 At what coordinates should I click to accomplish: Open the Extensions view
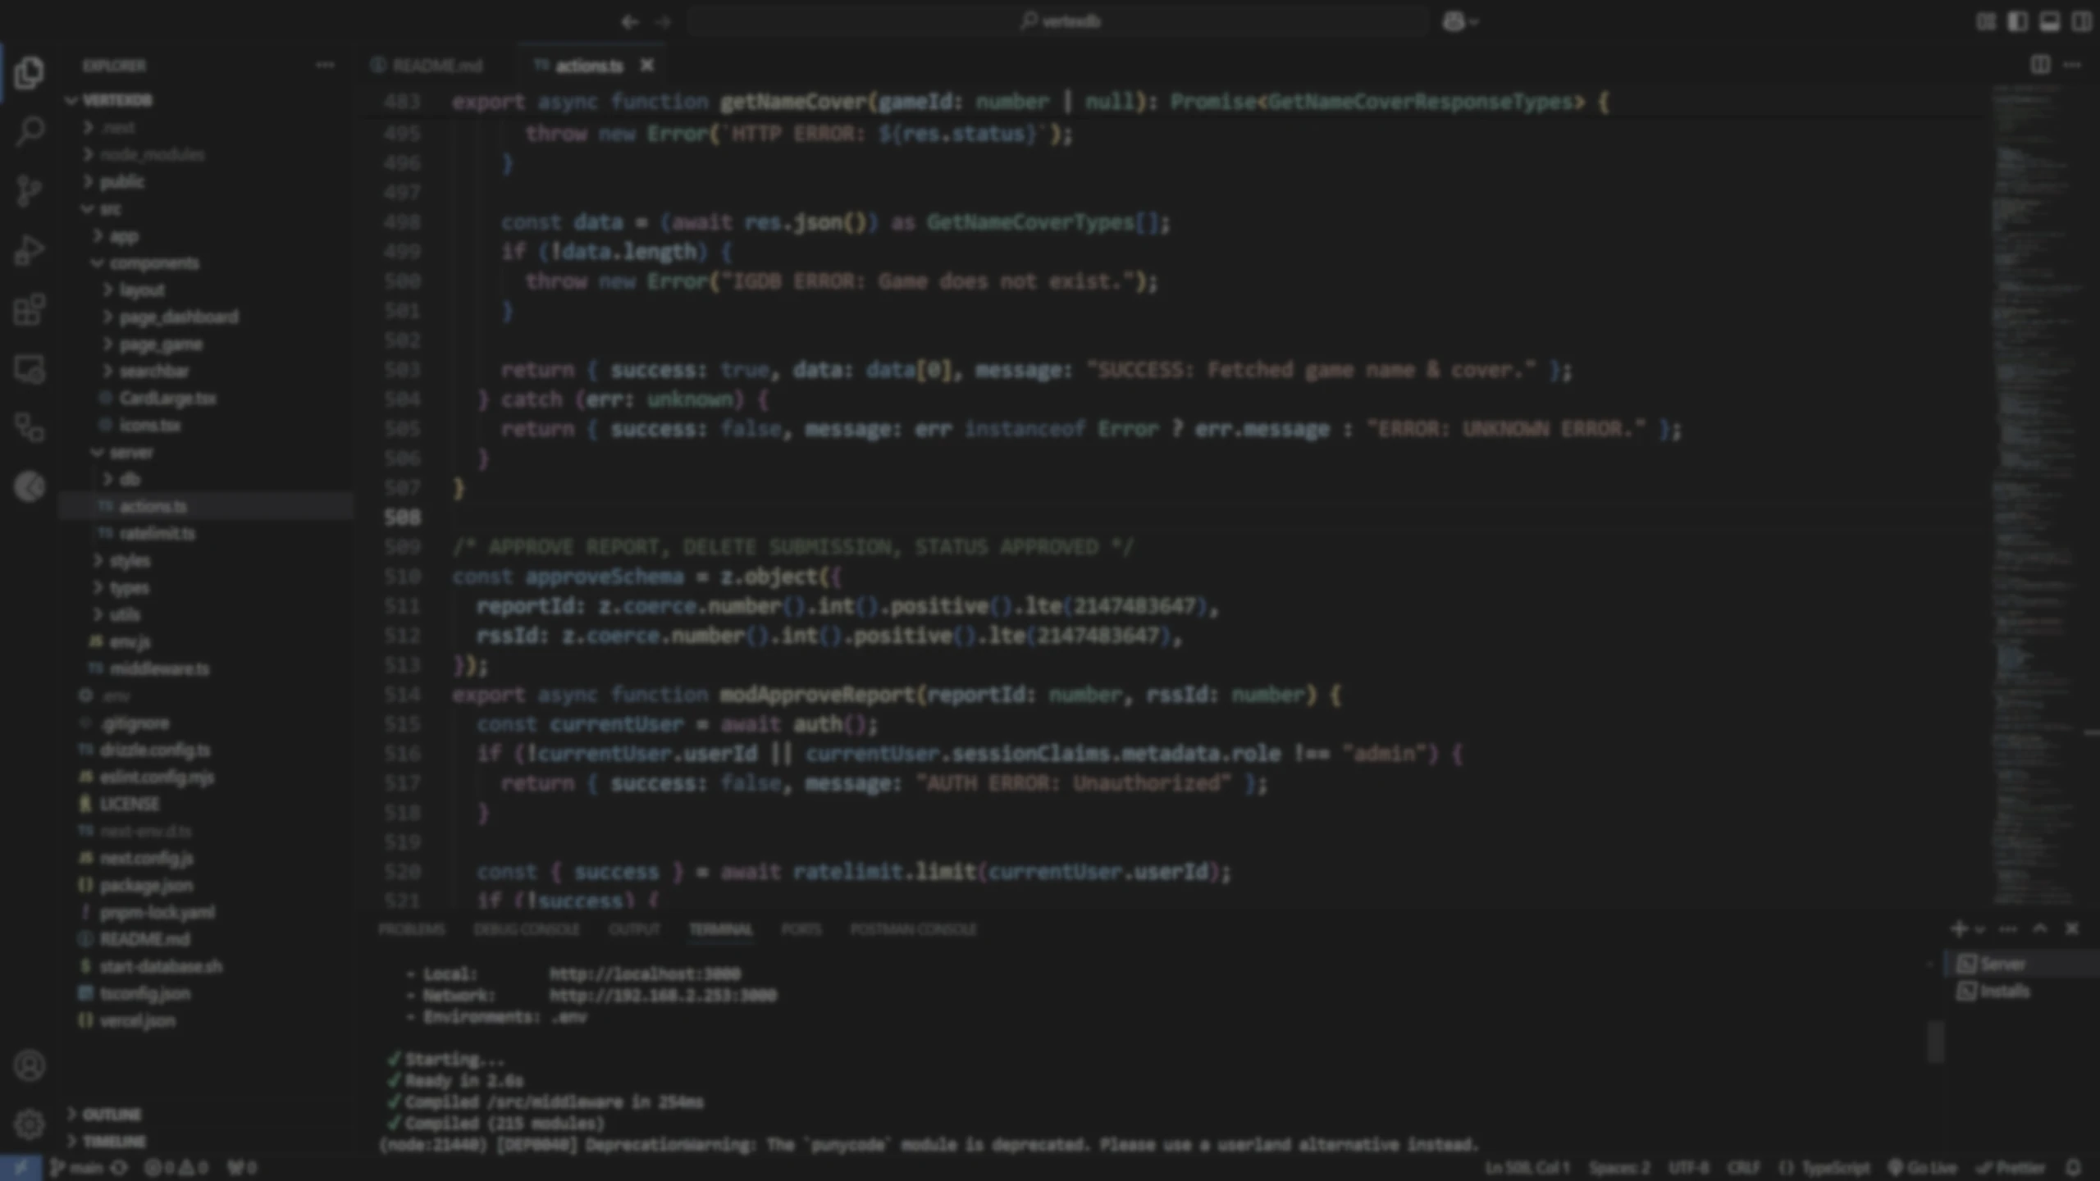(x=30, y=310)
